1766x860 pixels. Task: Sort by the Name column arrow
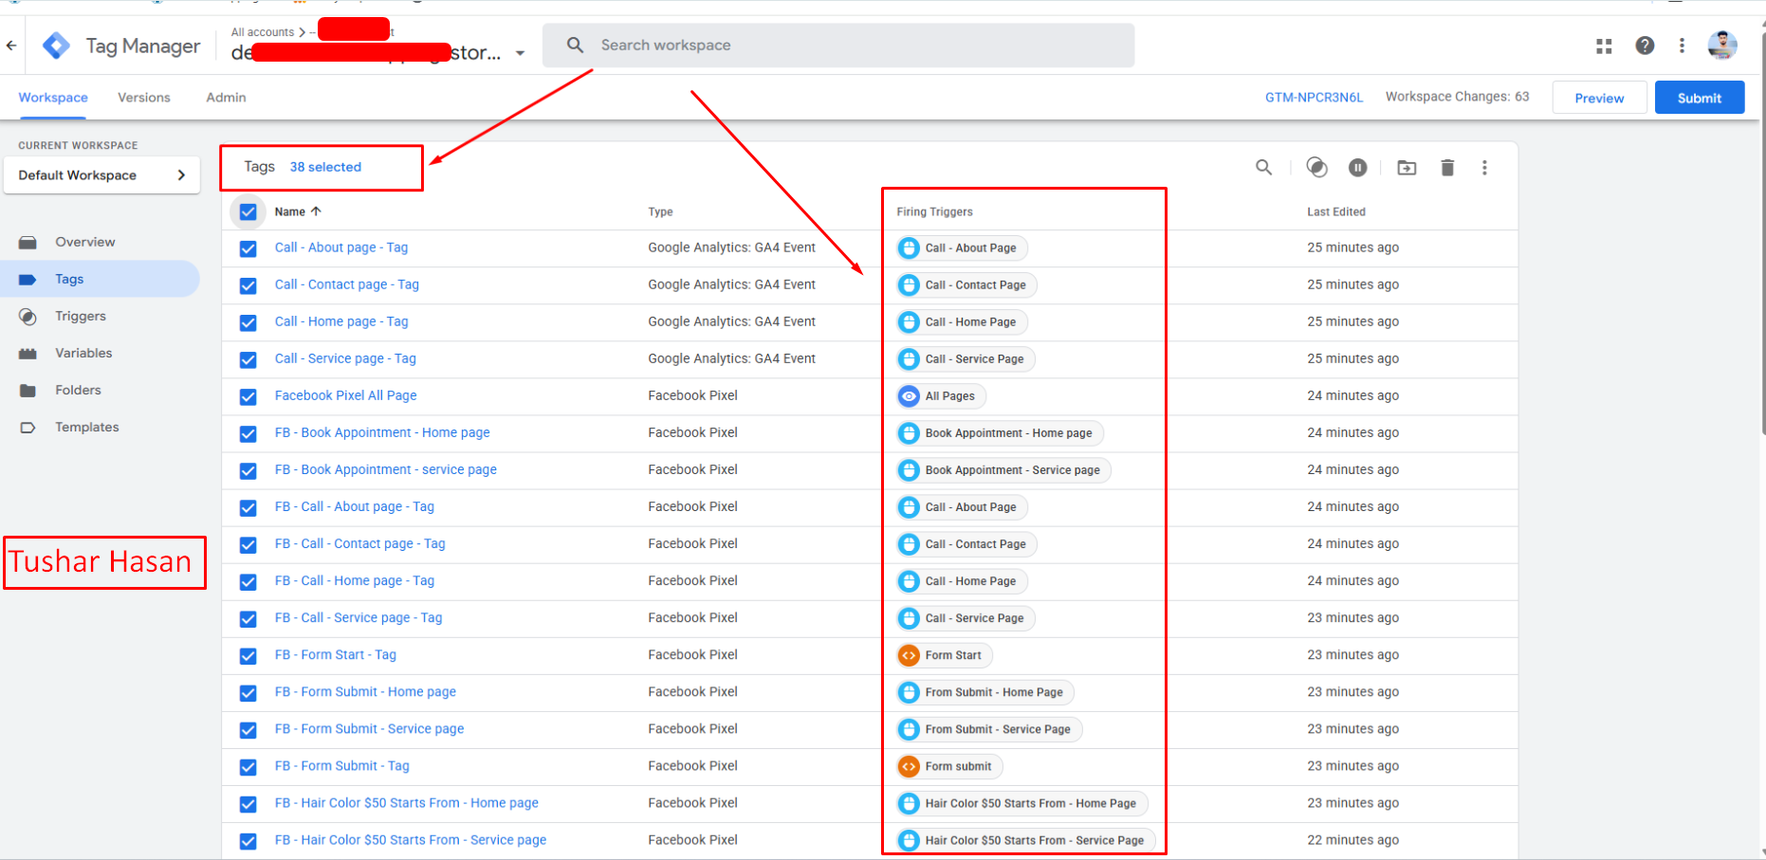315,211
